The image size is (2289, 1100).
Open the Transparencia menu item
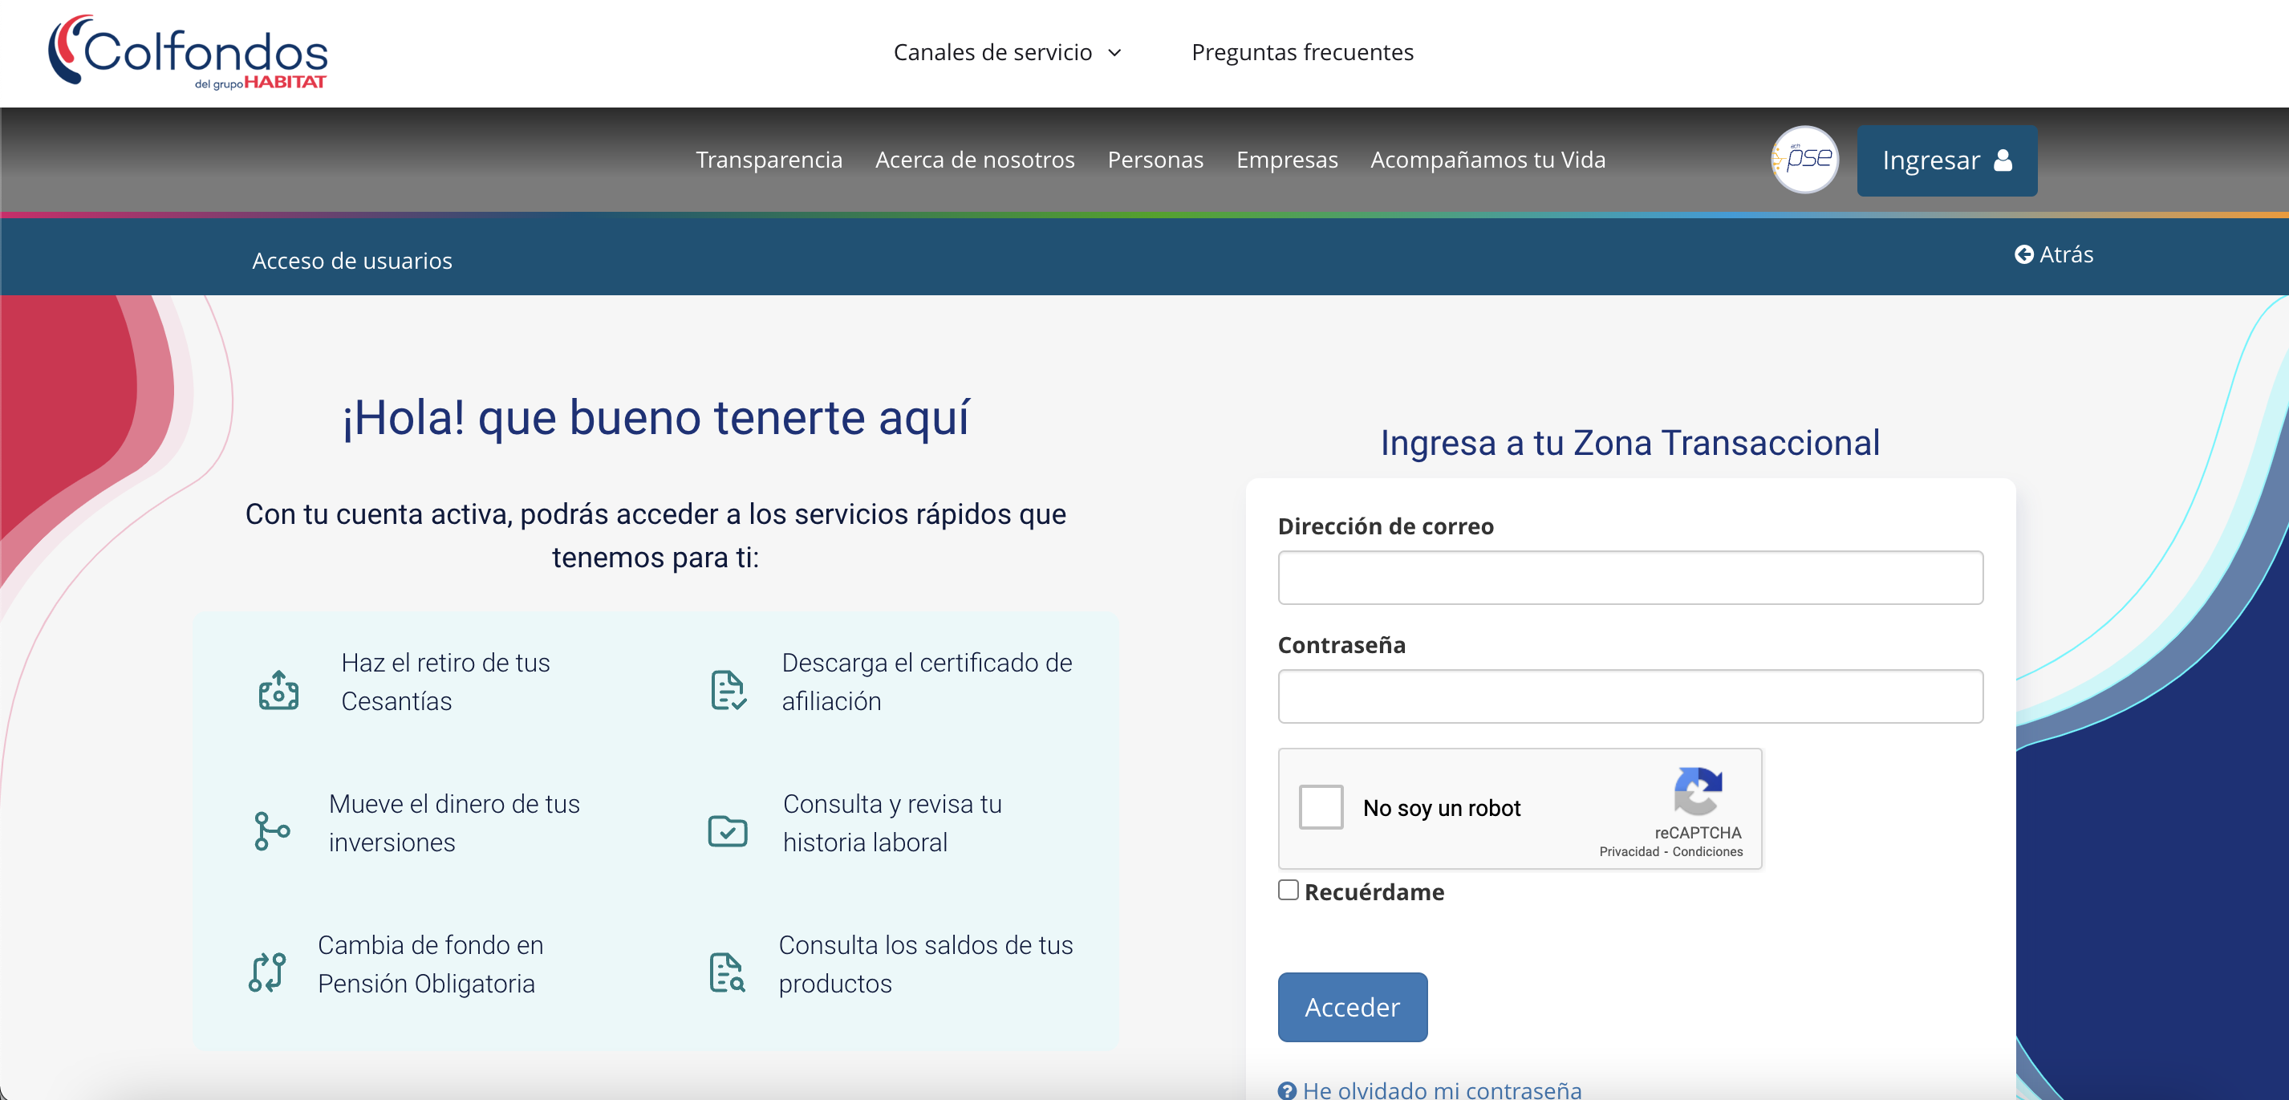(769, 160)
